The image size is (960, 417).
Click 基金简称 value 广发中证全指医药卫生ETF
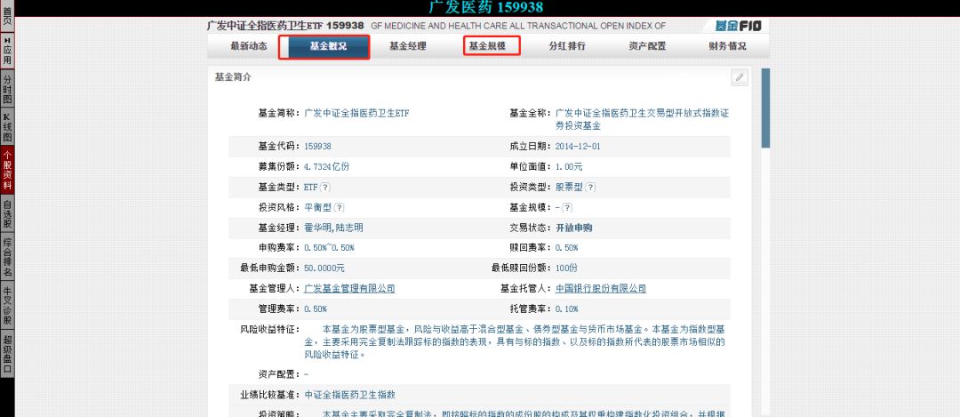[x=357, y=113]
